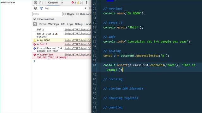
Task: Clear the console with the block icon
Action: point(36,8)
